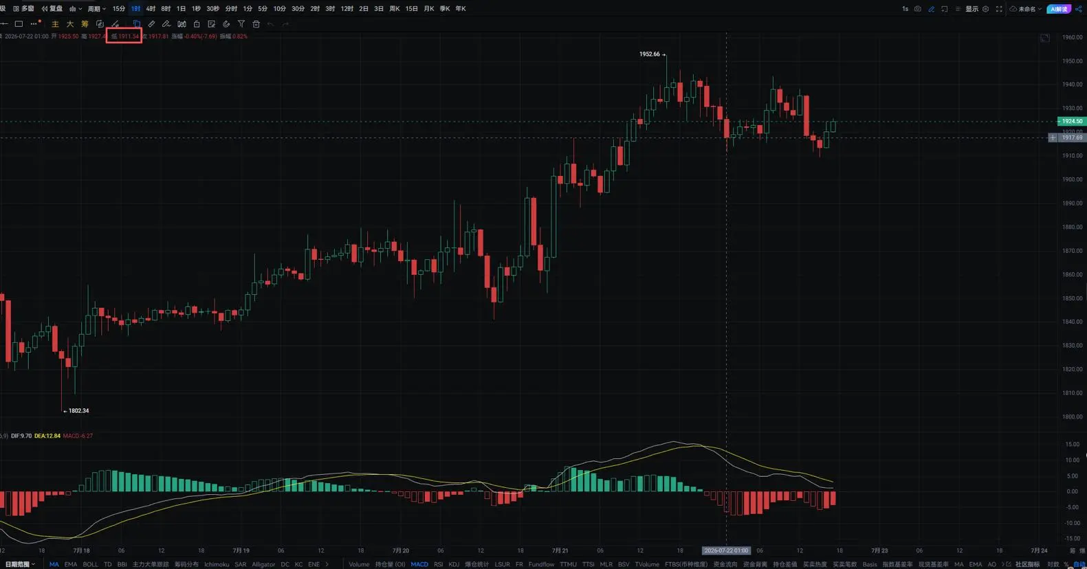1087x569 pixels.
Task: Select the Fundflow sub-indicator
Action: point(541,564)
